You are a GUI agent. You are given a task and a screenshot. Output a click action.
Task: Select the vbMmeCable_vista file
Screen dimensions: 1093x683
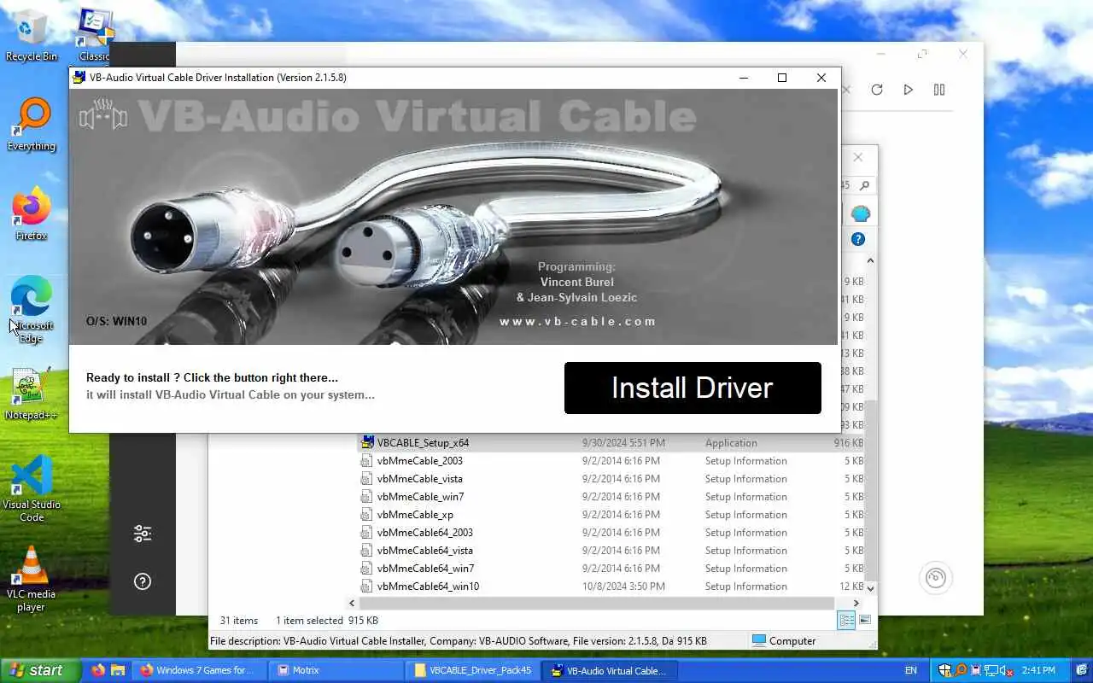419,479
